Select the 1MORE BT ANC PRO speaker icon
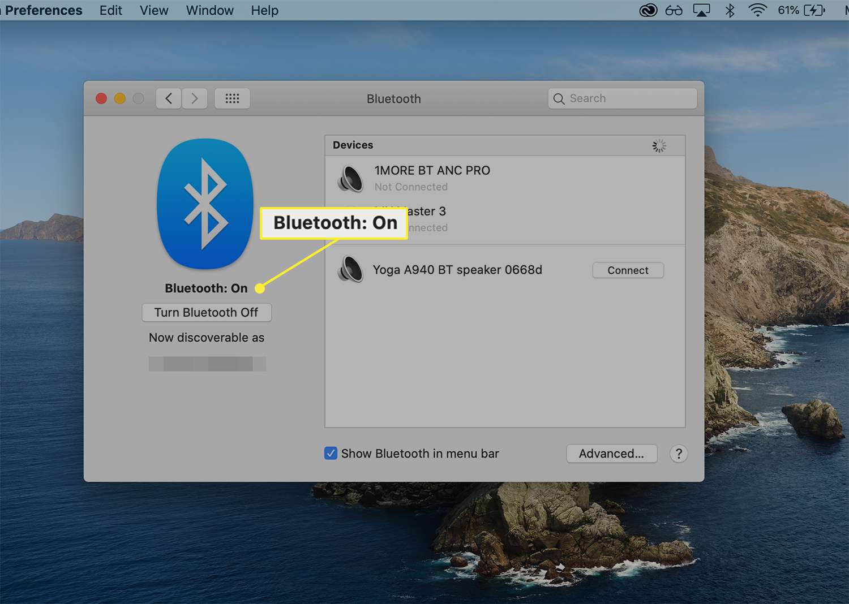The height and width of the screenshot is (604, 849). tap(350, 178)
